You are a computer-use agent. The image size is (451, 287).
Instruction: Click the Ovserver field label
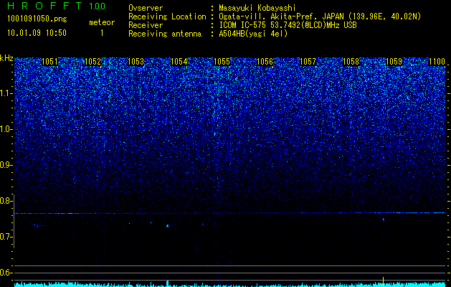point(146,8)
